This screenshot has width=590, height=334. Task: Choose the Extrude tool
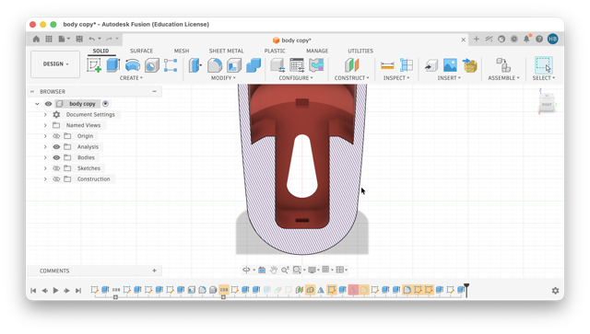pyautogui.click(x=112, y=65)
